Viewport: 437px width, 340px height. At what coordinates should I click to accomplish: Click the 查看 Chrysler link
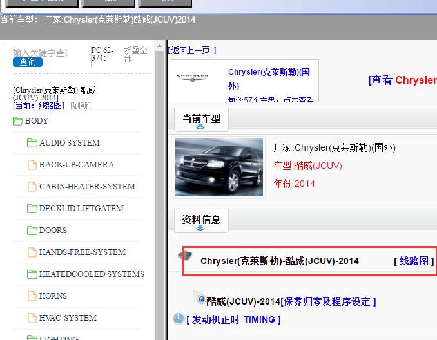402,80
